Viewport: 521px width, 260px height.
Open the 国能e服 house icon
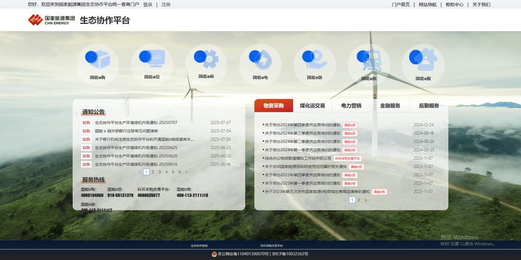pyautogui.click(x=423, y=60)
